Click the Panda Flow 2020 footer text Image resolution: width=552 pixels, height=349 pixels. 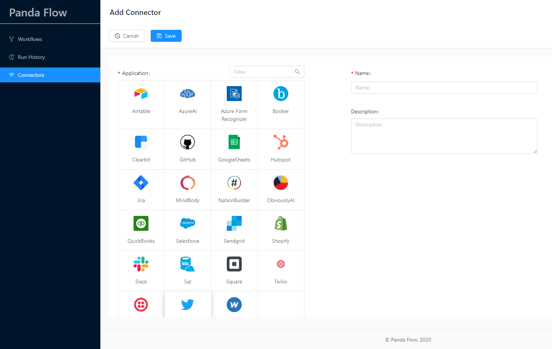click(408, 340)
